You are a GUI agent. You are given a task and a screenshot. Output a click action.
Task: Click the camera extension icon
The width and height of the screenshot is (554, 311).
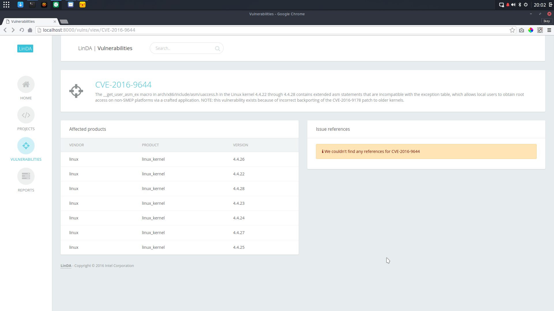521,30
